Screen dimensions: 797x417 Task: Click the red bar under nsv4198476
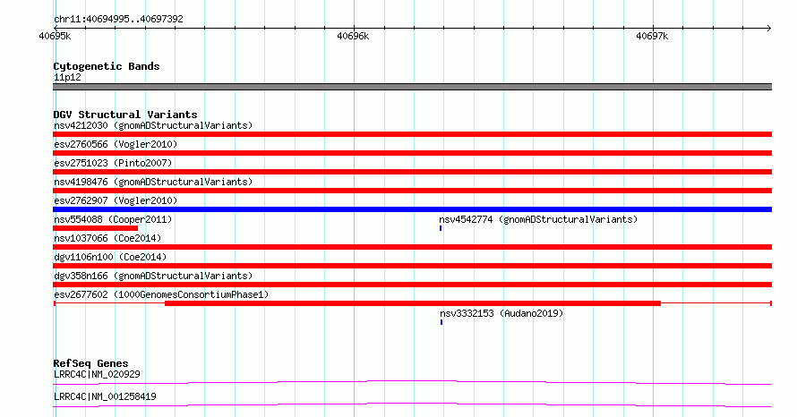[x=412, y=191]
